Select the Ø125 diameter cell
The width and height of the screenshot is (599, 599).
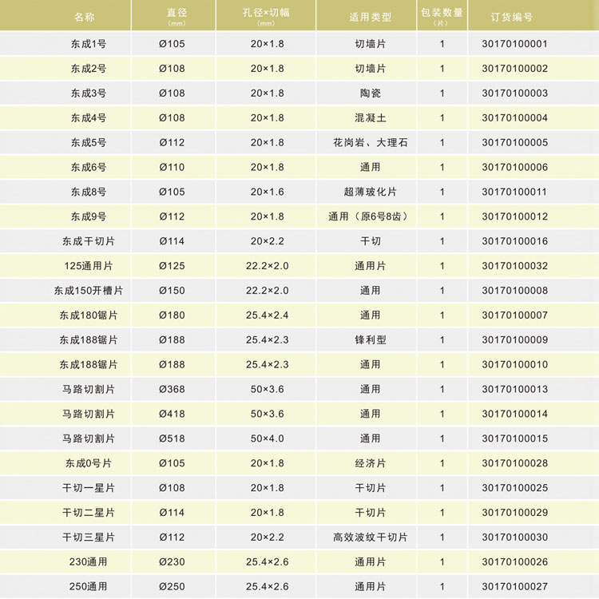(x=172, y=266)
